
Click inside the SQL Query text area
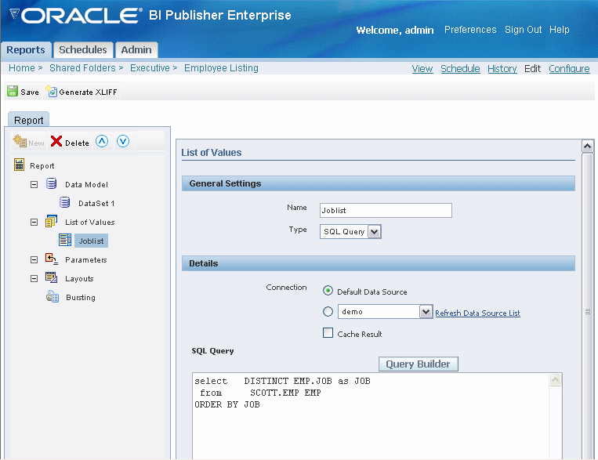371,416
